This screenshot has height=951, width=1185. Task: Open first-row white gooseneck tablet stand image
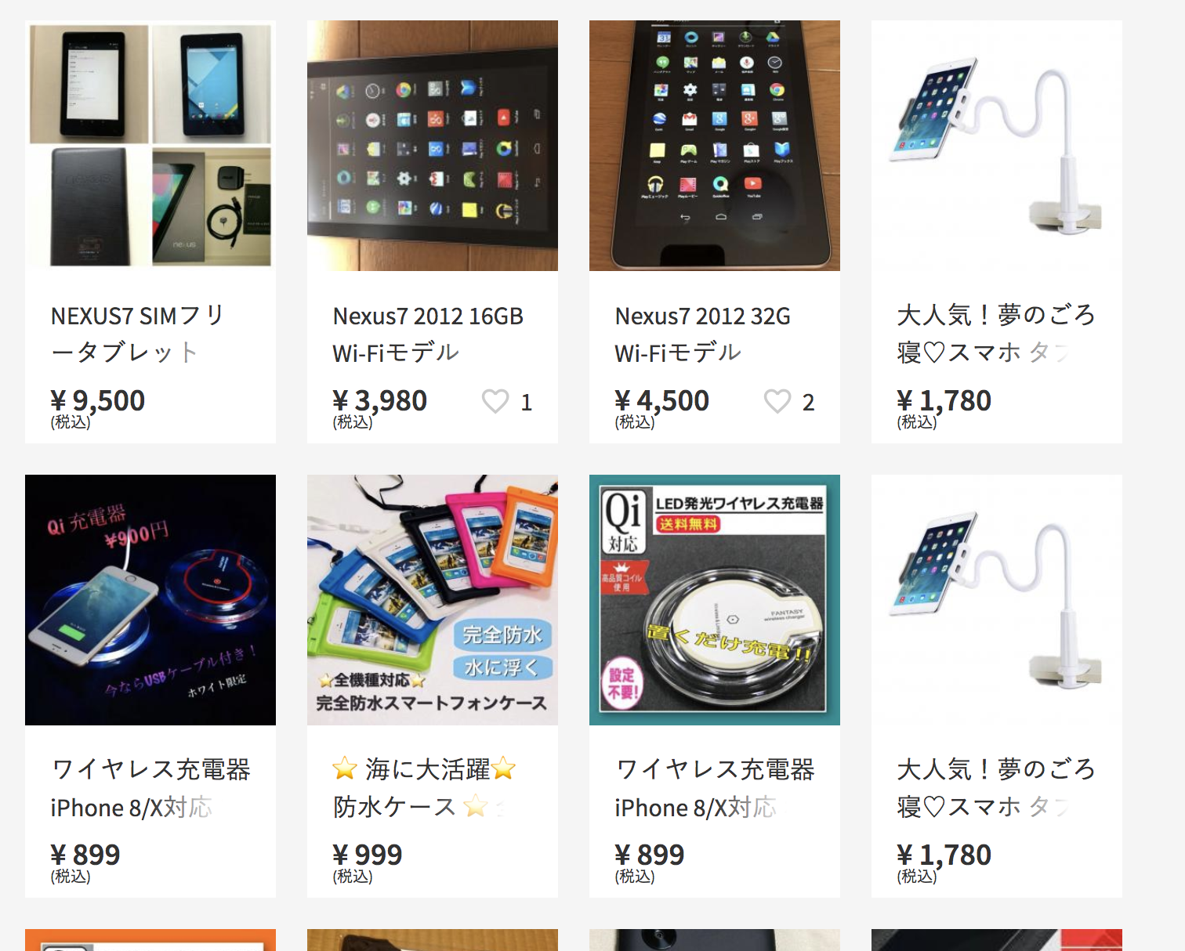[997, 146]
